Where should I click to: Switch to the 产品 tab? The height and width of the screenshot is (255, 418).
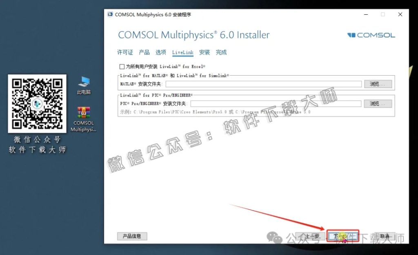145,52
